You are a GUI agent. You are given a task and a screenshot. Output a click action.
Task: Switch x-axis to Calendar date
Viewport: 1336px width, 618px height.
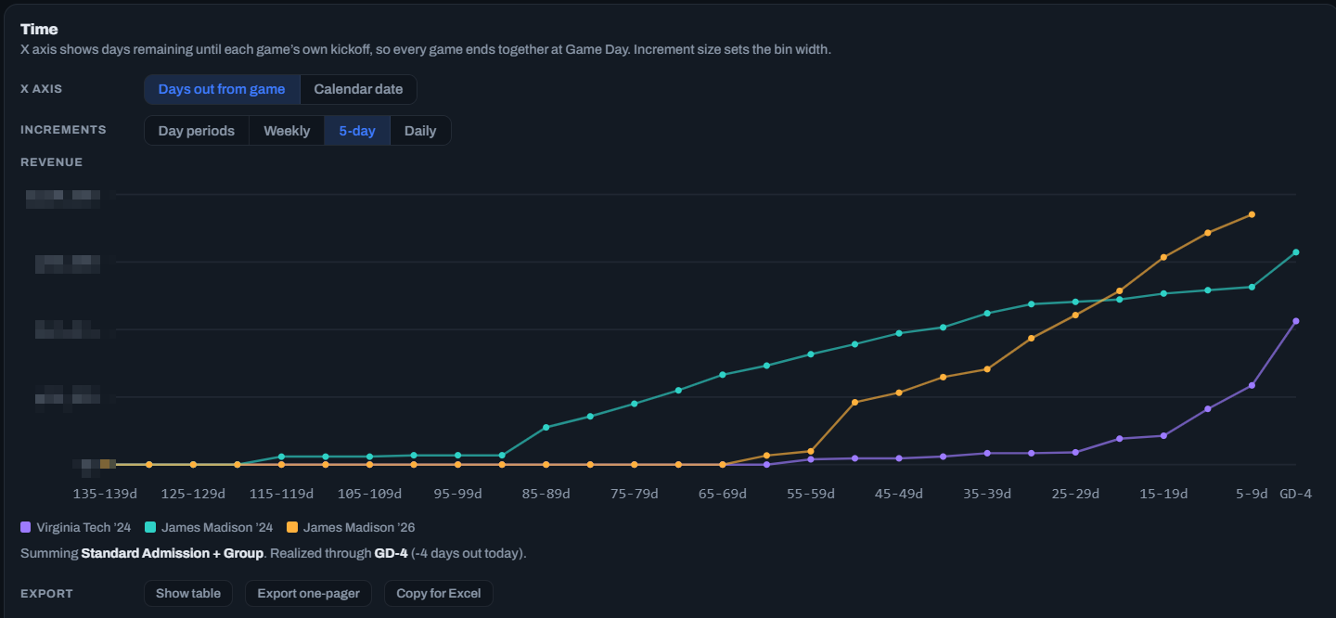[x=358, y=90]
